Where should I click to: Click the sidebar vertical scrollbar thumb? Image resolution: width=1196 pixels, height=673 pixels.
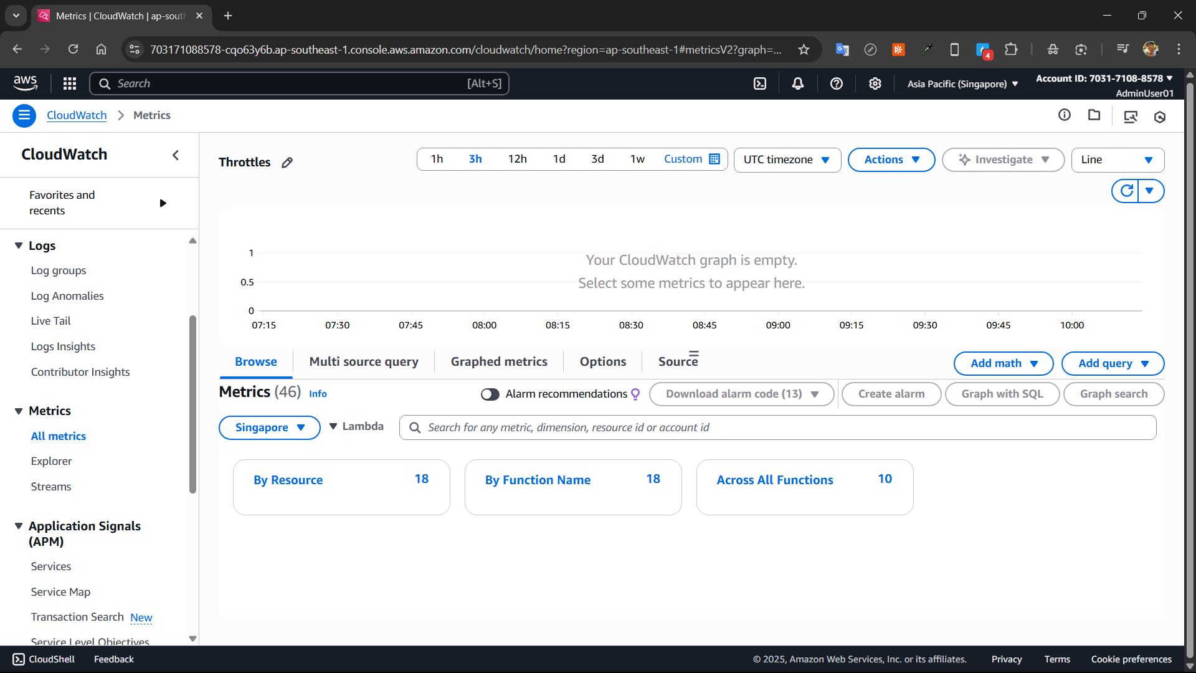[x=192, y=405]
